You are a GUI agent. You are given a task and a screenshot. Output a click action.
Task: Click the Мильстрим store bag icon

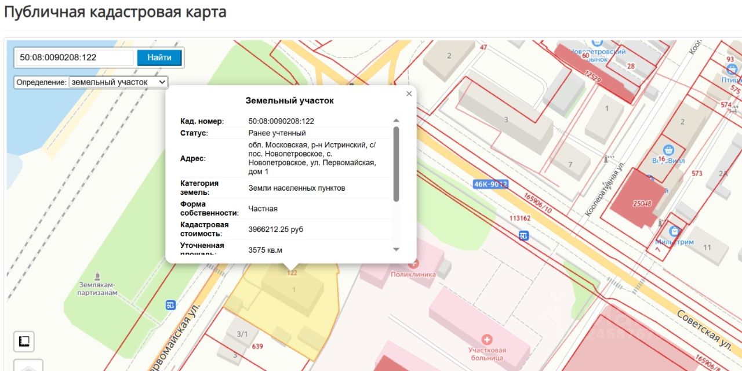tap(672, 231)
